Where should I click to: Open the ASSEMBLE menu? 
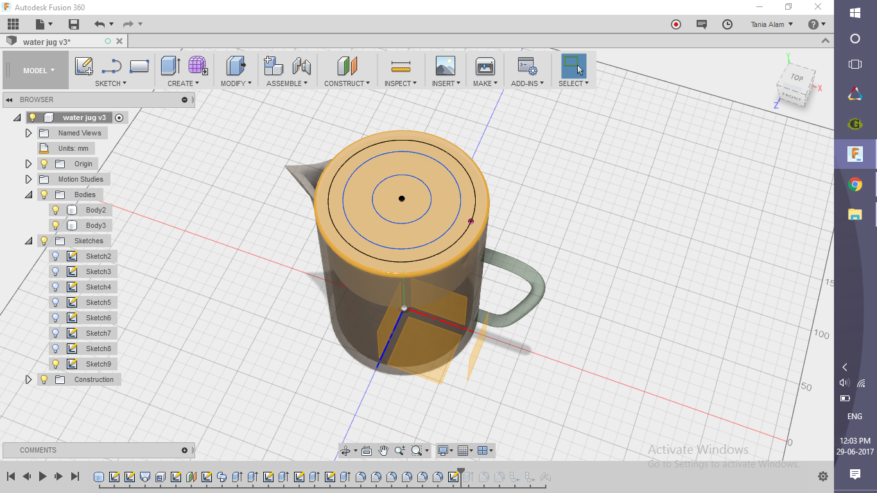coord(287,83)
